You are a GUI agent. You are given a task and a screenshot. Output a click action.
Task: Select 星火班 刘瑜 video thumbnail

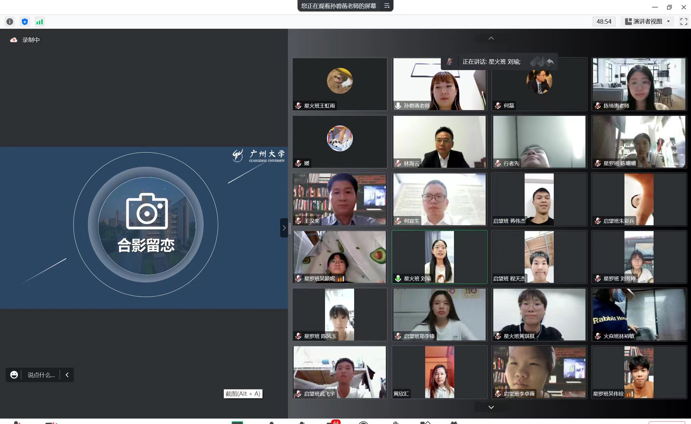click(x=439, y=257)
